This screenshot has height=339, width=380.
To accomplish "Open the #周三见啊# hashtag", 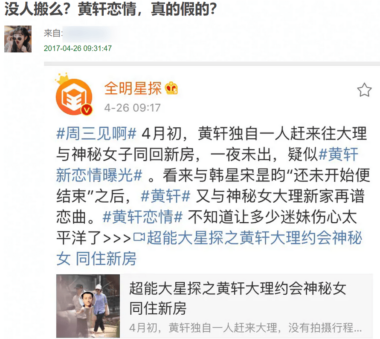I will (96, 134).
